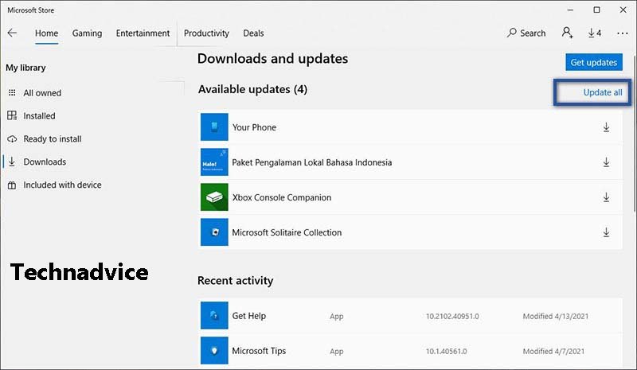Switch to the Gaming tab
Screen dimensions: 637x370
(87, 33)
